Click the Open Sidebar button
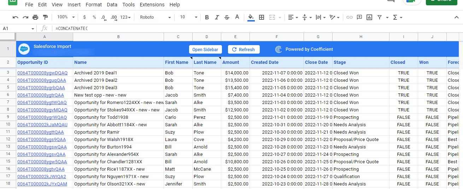 click(205, 49)
